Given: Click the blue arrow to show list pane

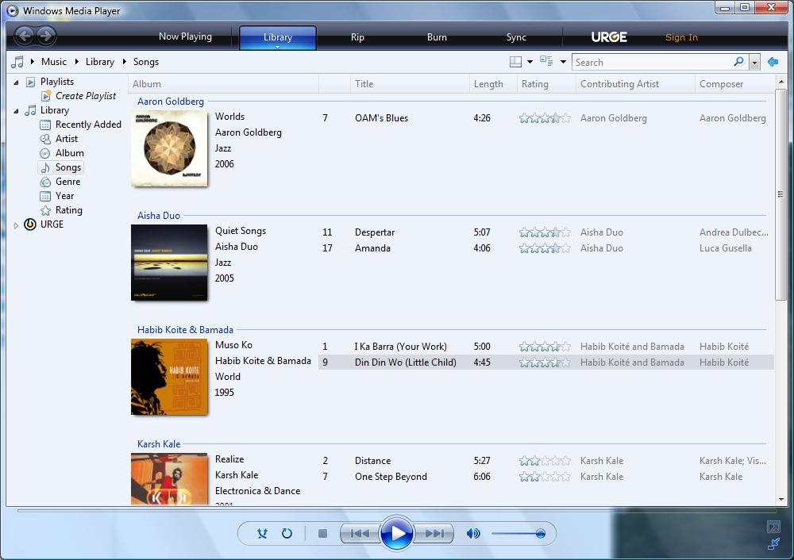Looking at the screenshot, I should 773,62.
